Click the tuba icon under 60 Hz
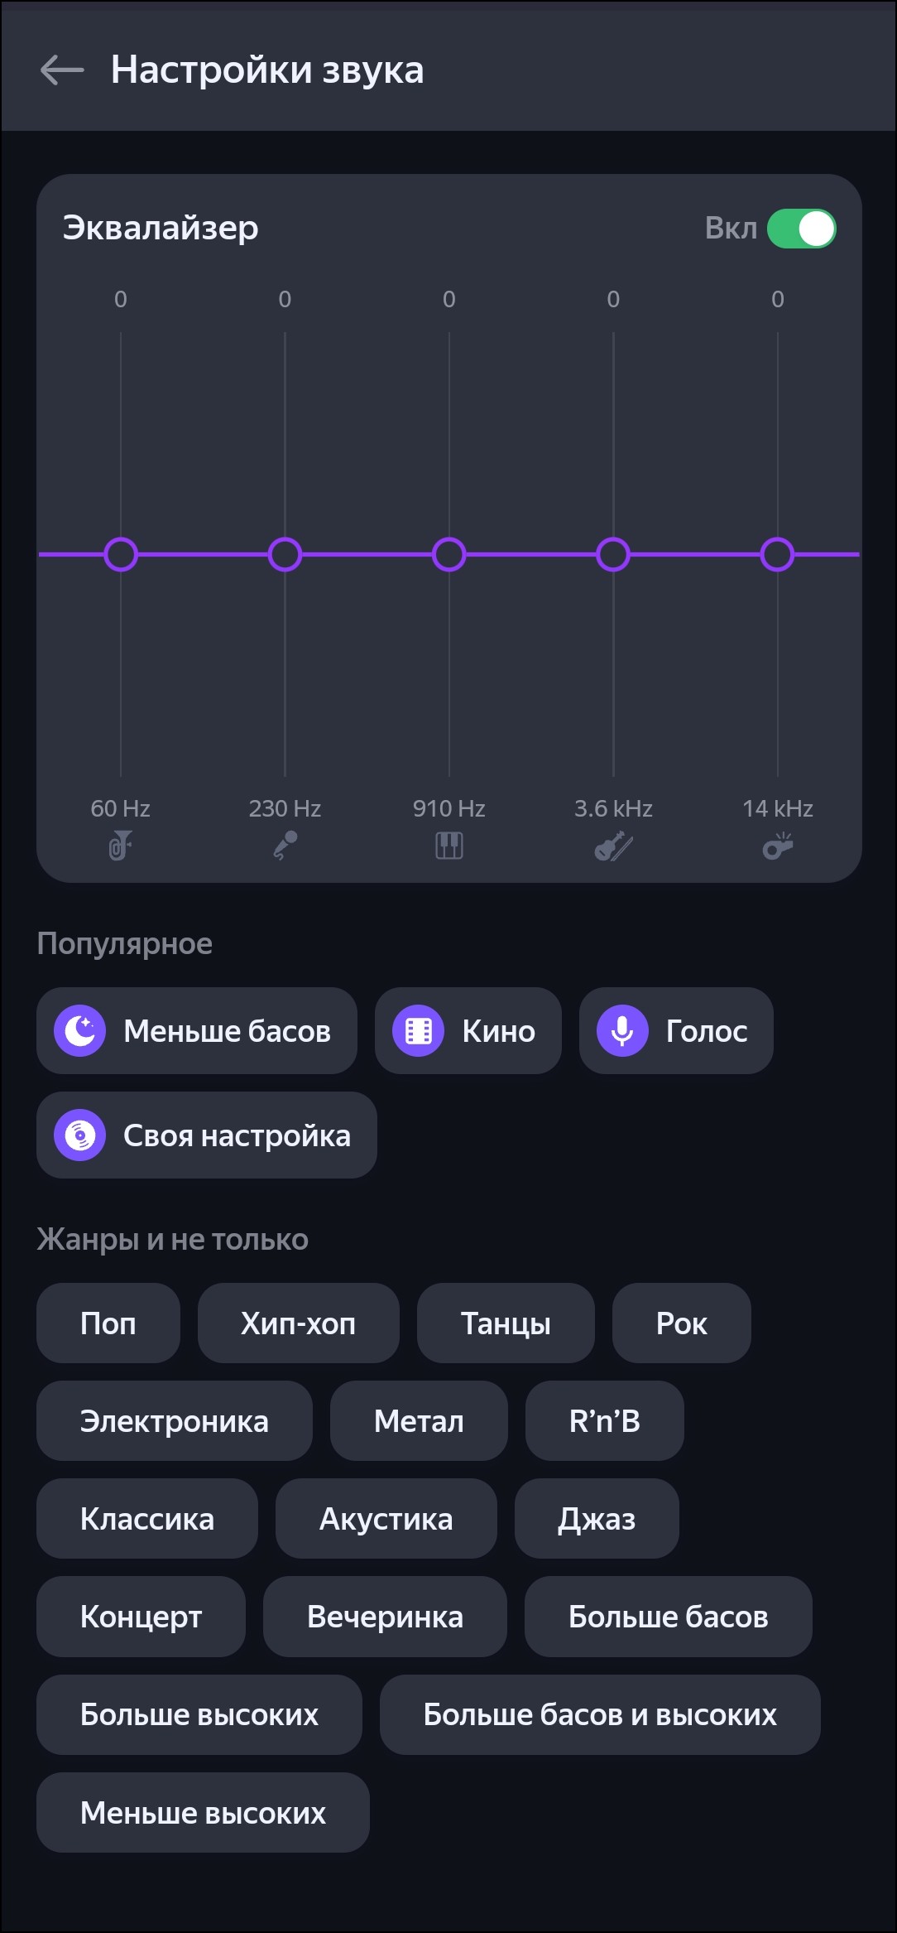897x1933 pixels. tap(121, 846)
